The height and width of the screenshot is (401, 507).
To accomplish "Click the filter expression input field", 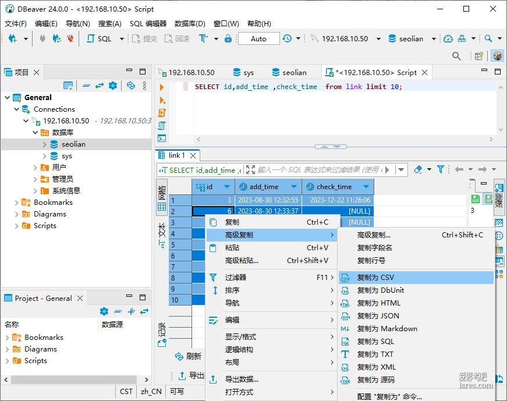I will click(x=320, y=169).
